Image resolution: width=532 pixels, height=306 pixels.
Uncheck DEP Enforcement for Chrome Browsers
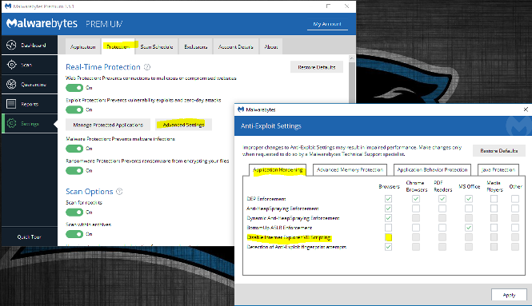point(416,199)
